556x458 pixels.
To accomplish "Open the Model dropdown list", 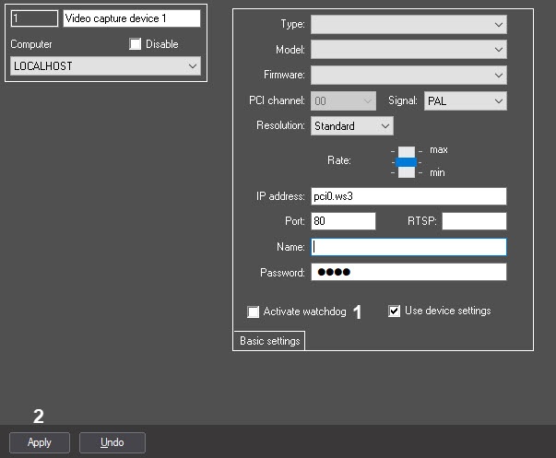I will (408, 50).
